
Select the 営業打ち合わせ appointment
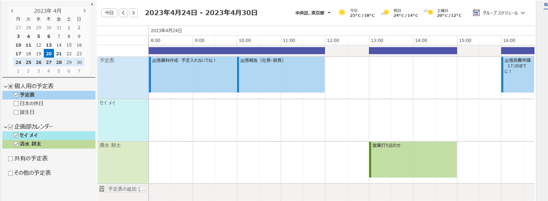click(413, 159)
